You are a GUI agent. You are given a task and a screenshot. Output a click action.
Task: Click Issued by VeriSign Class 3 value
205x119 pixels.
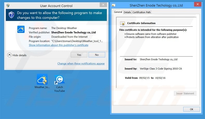pyautogui.click(x=161, y=69)
